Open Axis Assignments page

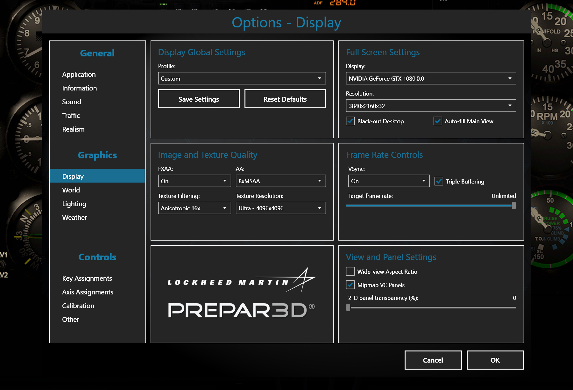(88, 292)
